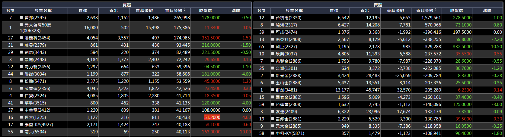Open stock 兆豐金(2886)
This screenshot has height=137, width=505.
coord(289,61)
